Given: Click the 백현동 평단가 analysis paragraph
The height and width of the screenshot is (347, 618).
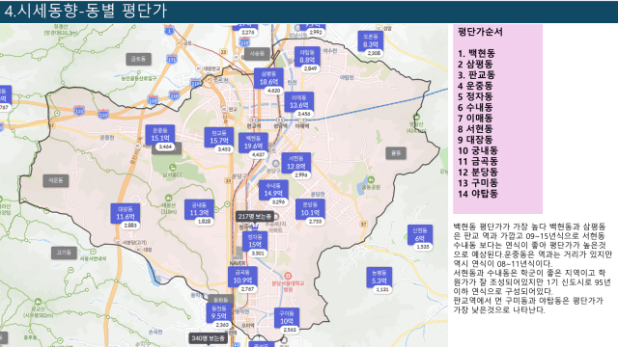Looking at the screenshot, I should pos(532,268).
